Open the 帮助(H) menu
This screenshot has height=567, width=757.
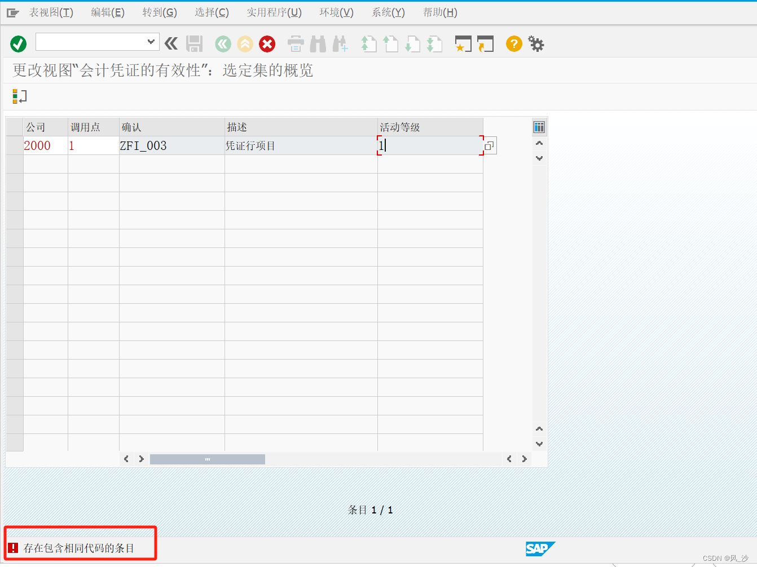point(440,12)
